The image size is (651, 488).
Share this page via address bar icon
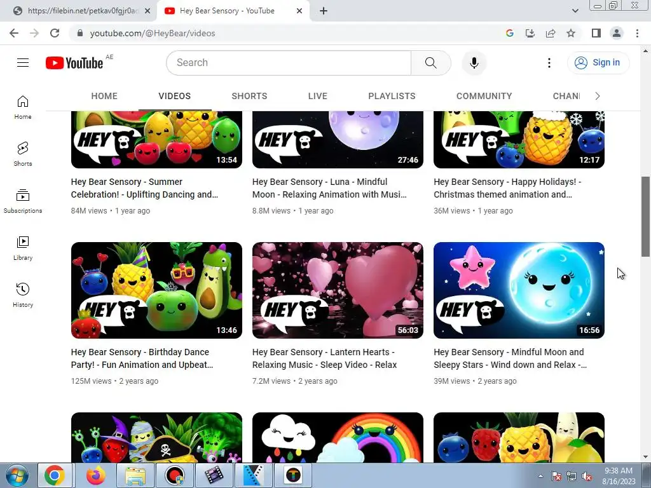[x=551, y=33]
